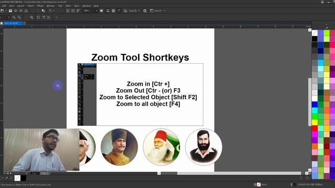This screenshot has width=335, height=188.
Task: Go to previous page arrow
Action: (10, 173)
